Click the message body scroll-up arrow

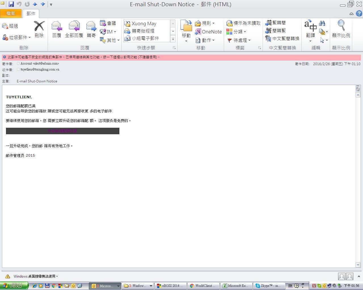click(x=358, y=95)
